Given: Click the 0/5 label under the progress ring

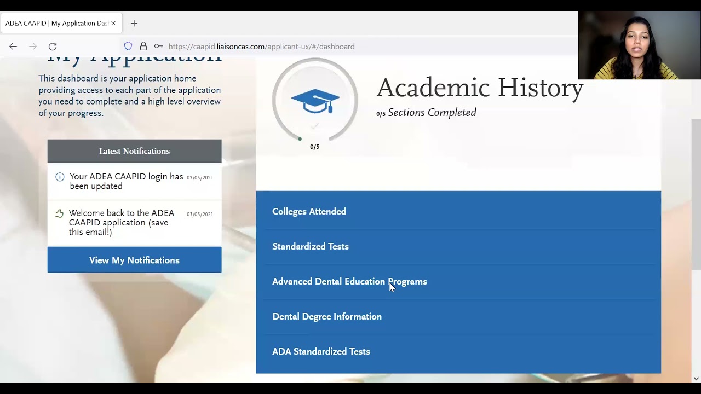Looking at the screenshot, I should coord(314,147).
